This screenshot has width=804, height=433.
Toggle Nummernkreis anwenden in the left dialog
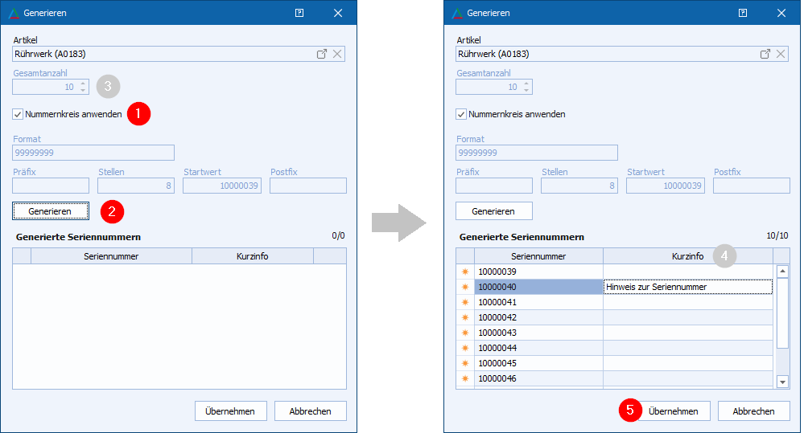pyautogui.click(x=19, y=114)
